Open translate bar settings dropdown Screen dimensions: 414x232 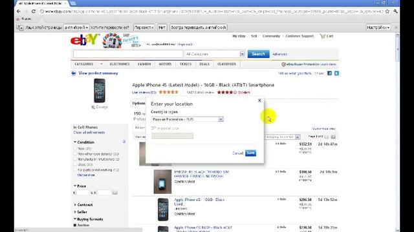(378, 27)
